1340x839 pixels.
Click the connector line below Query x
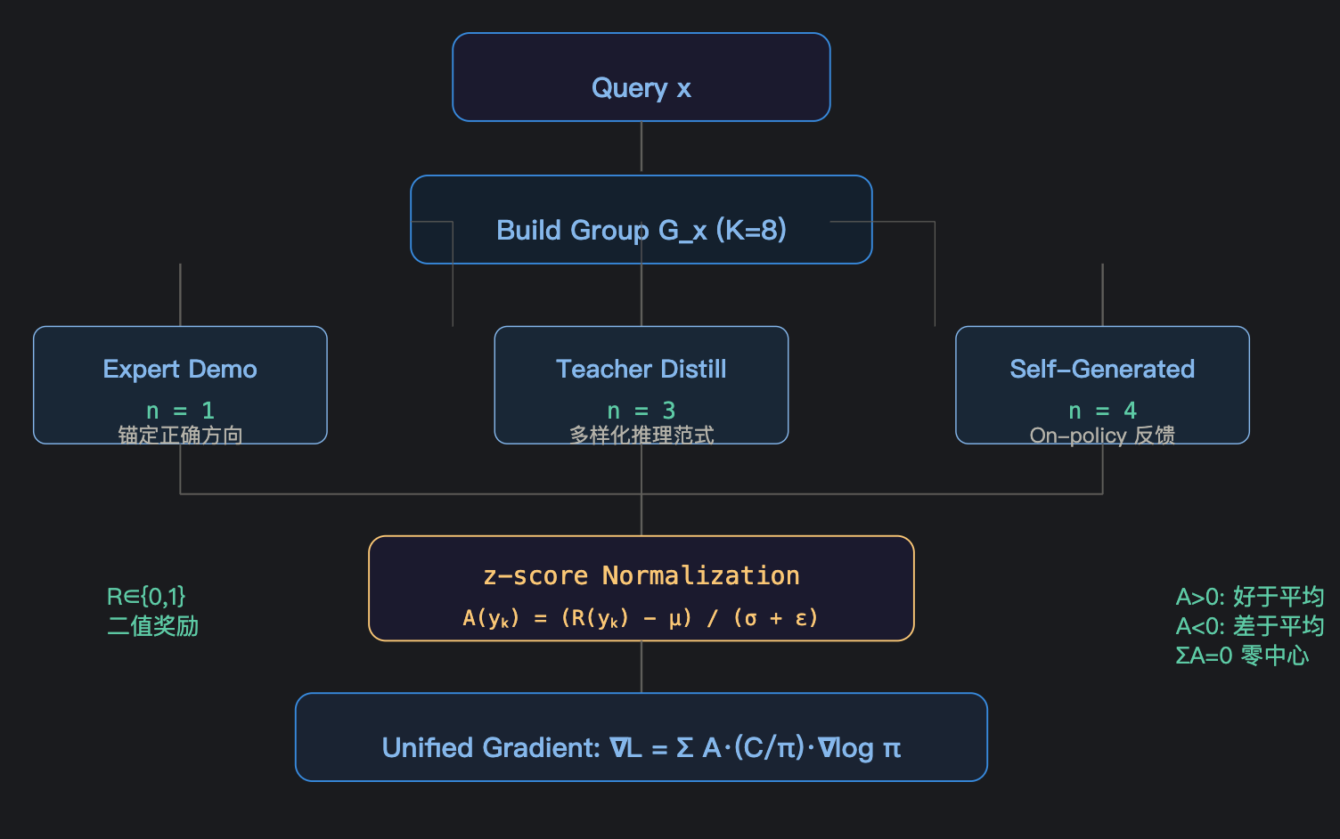[641, 147]
